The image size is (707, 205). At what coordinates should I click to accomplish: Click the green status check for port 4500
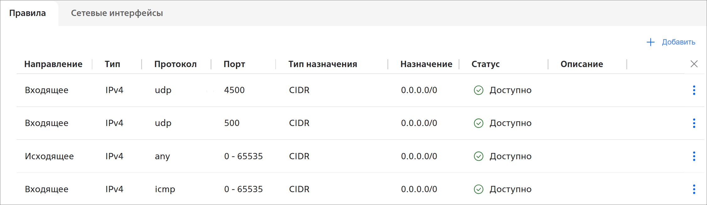point(478,90)
